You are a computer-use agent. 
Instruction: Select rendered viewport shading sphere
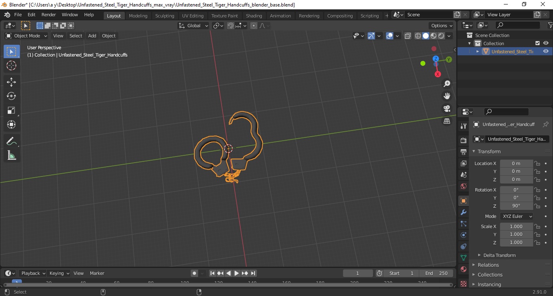click(441, 36)
